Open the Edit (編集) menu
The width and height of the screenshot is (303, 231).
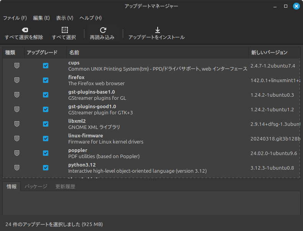click(x=41, y=18)
